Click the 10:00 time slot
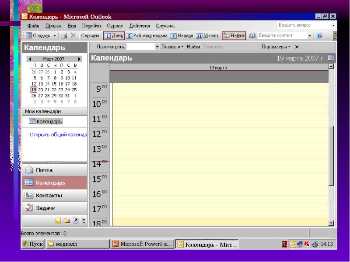This screenshot has width=350, height=262. click(x=220, y=105)
